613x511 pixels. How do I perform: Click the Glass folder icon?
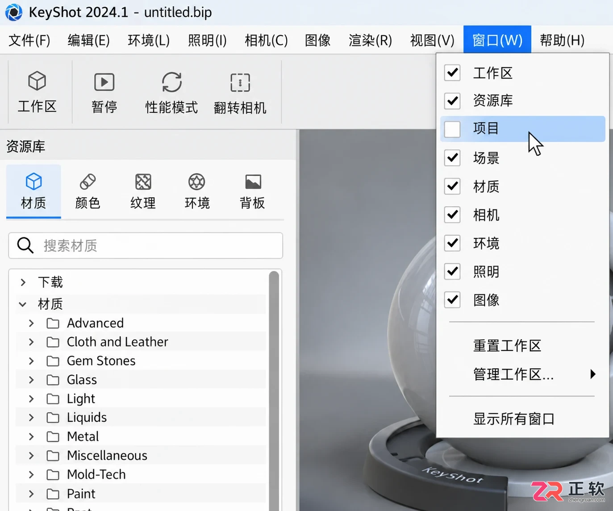[x=53, y=380]
